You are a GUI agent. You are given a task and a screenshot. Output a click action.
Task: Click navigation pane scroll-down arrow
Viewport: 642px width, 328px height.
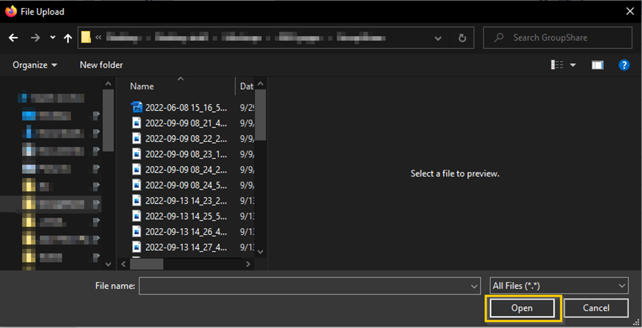[108, 264]
